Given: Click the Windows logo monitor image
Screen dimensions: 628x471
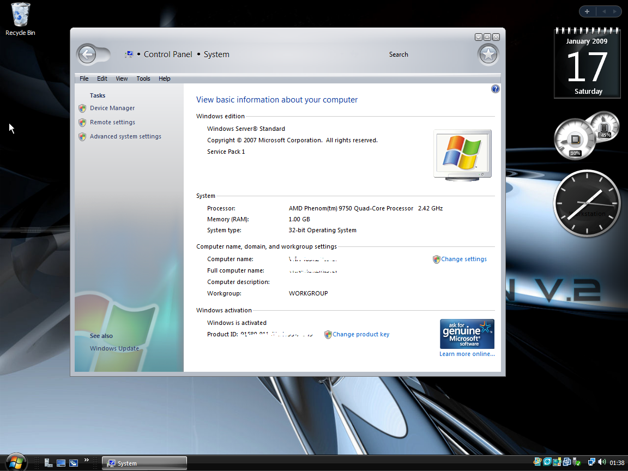Looking at the screenshot, I should click(463, 155).
